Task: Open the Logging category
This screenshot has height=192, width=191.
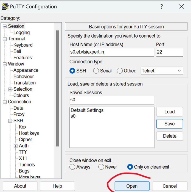Action: click(x=21, y=32)
